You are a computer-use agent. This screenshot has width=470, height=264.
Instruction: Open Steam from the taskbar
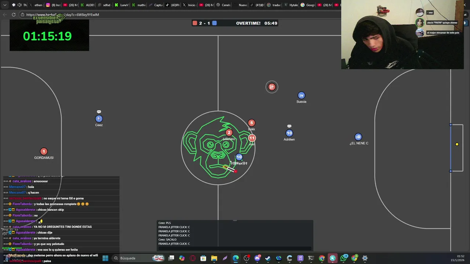click(x=268, y=258)
